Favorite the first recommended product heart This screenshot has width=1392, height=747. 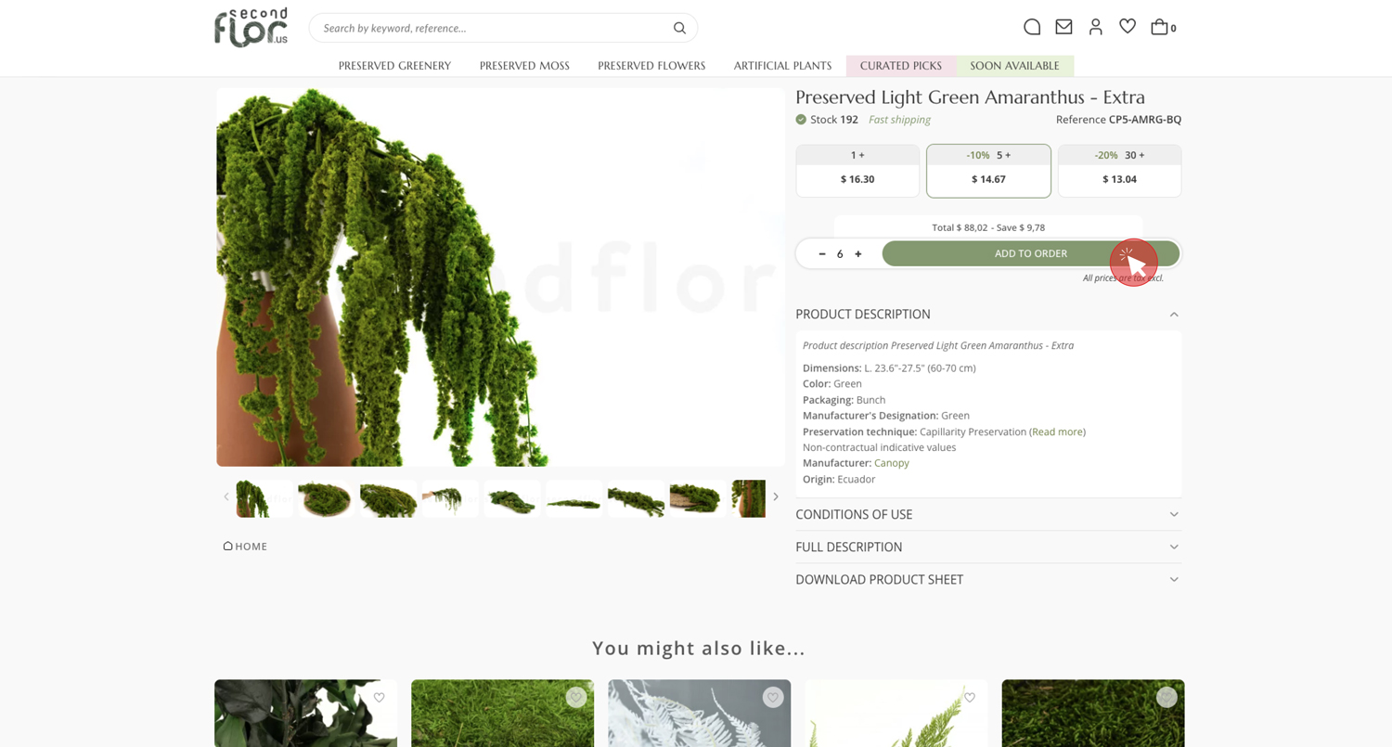click(x=379, y=698)
